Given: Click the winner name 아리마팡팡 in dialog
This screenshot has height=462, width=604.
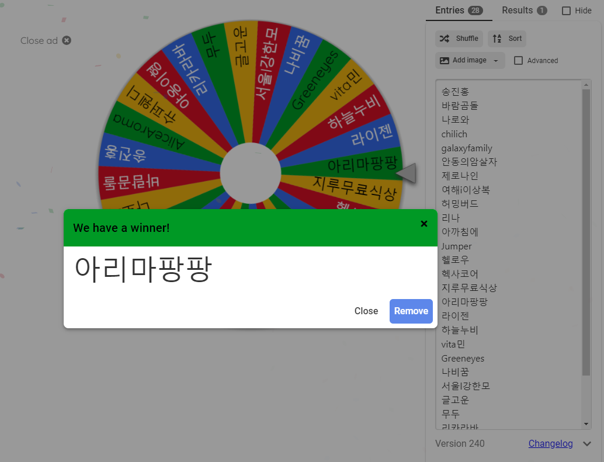Looking at the screenshot, I should tap(143, 269).
